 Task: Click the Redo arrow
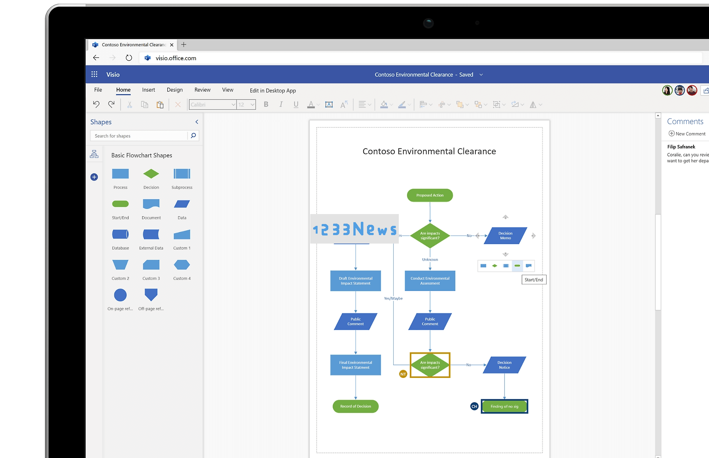[111, 104]
